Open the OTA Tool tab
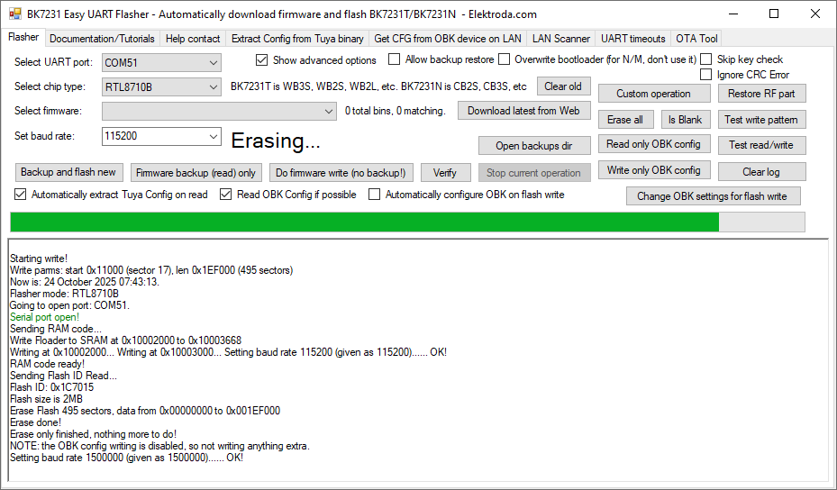Image resolution: width=837 pixels, height=490 pixels. pos(696,39)
